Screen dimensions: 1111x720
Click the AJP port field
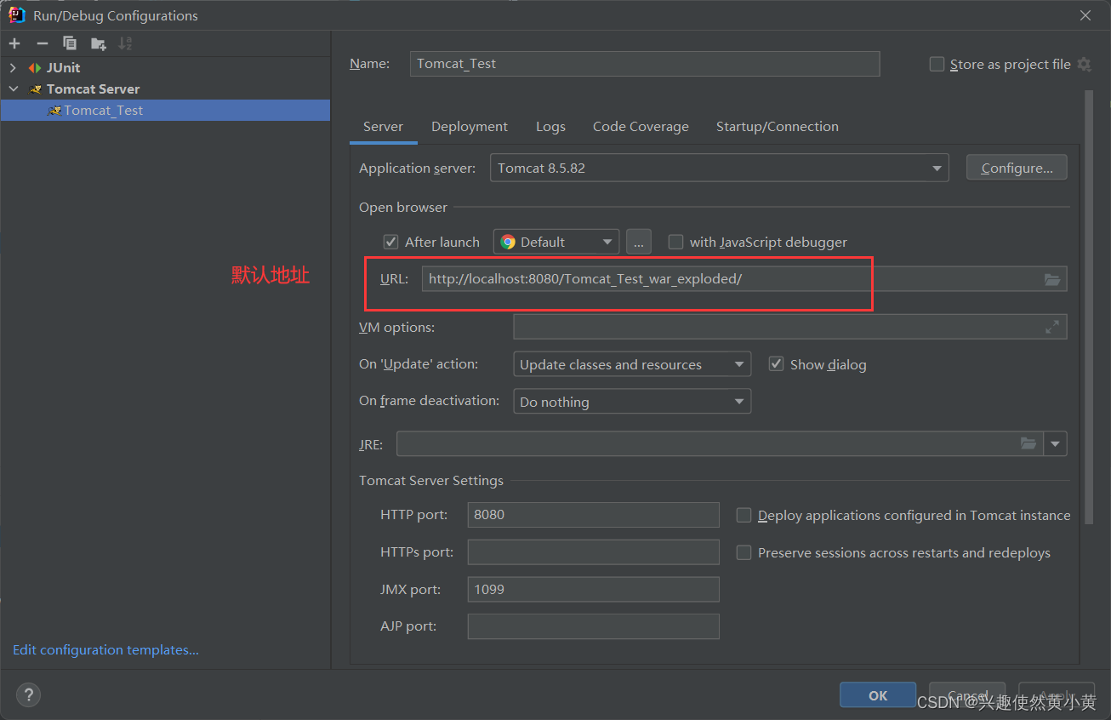click(x=594, y=626)
